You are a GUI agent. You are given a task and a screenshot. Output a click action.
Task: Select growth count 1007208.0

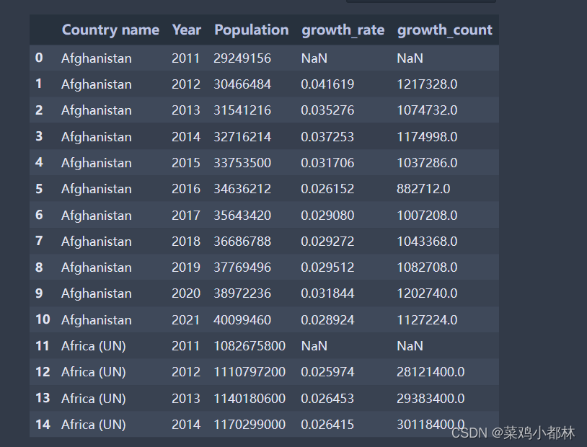(x=427, y=216)
